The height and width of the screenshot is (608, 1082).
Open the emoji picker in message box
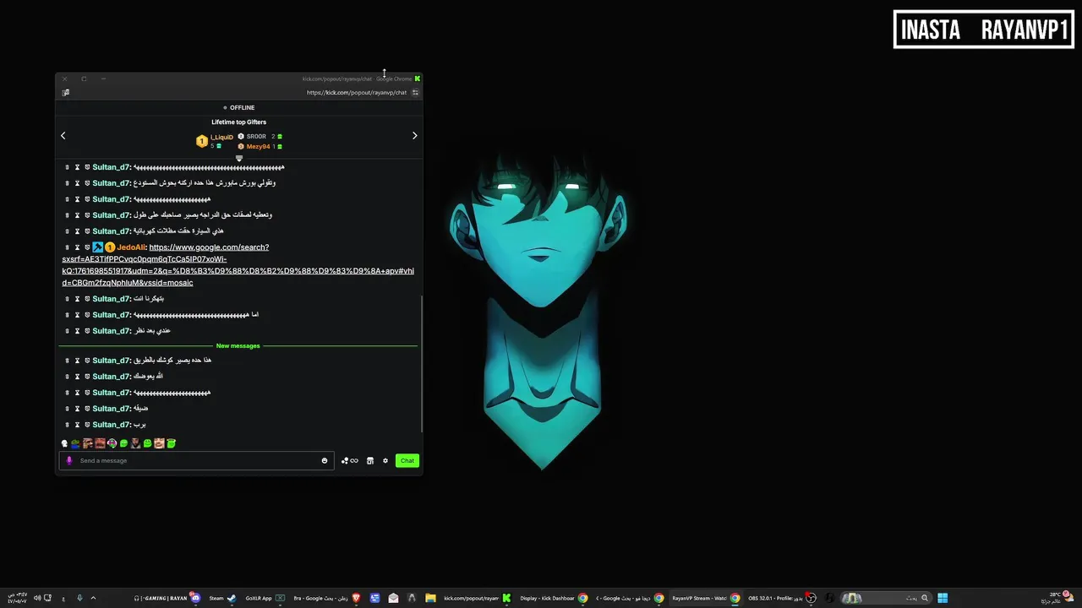pos(325,461)
